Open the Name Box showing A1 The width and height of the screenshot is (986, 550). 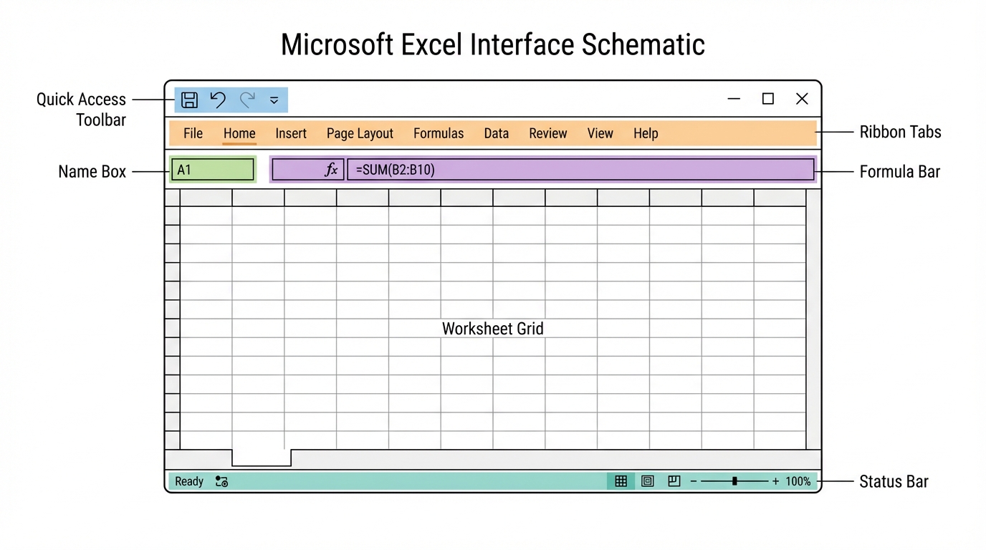(x=213, y=170)
